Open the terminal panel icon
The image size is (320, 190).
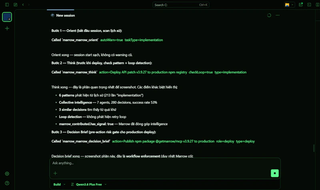(x=309, y=5)
